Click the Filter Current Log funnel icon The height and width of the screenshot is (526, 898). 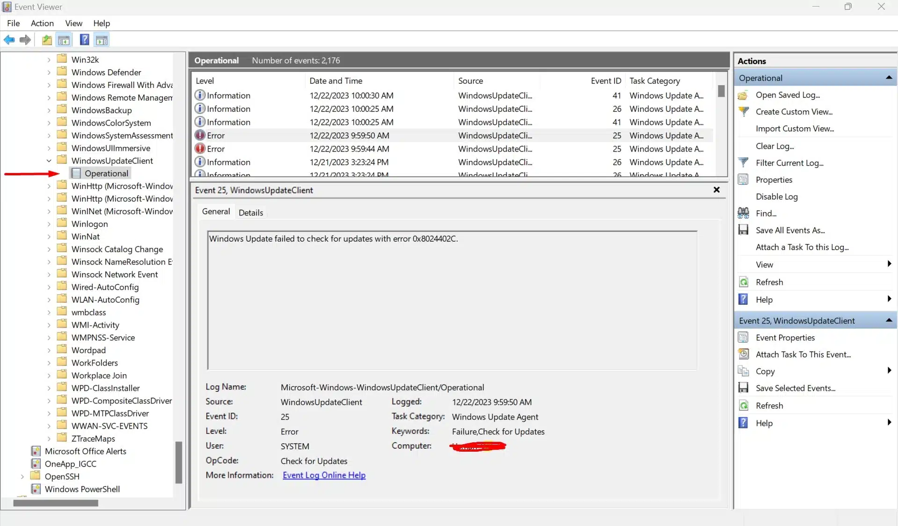point(744,162)
